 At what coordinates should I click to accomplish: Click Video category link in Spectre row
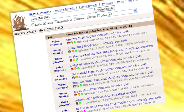56,42
